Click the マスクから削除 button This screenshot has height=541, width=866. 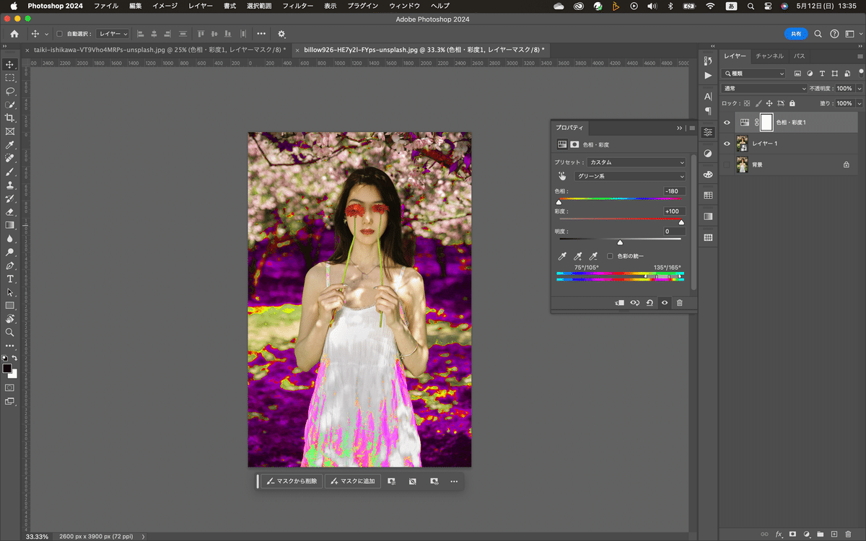(x=292, y=481)
